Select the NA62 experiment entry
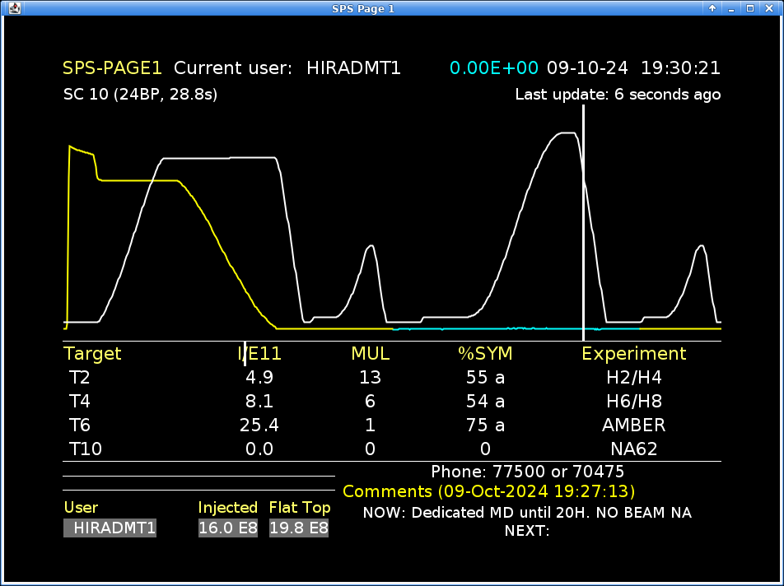The image size is (784, 586). coord(633,449)
